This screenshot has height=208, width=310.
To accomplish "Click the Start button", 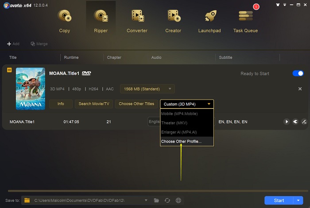I will pyautogui.click(x=279, y=200).
